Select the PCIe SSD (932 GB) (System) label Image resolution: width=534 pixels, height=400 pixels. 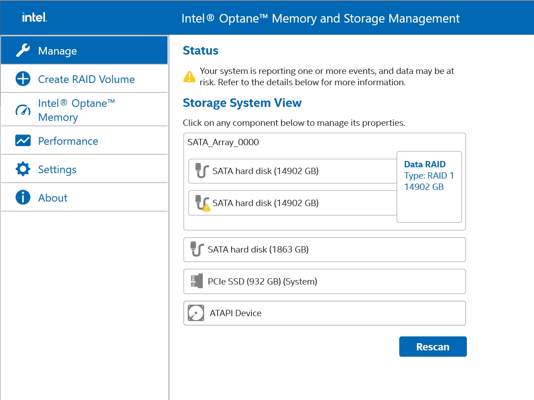(262, 281)
